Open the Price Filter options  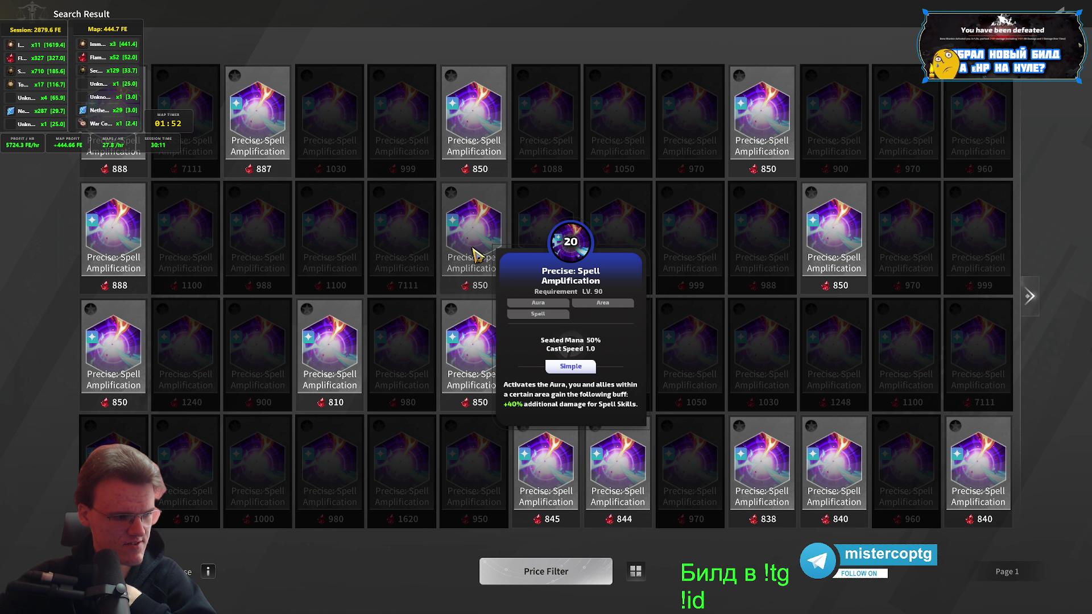pos(545,571)
